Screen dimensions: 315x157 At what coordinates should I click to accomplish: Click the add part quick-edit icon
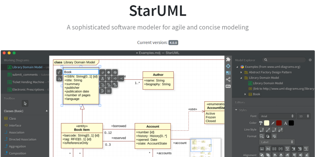pos(109,91)
